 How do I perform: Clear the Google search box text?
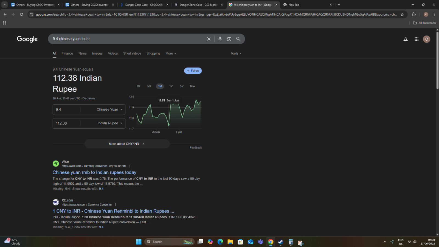(209, 39)
